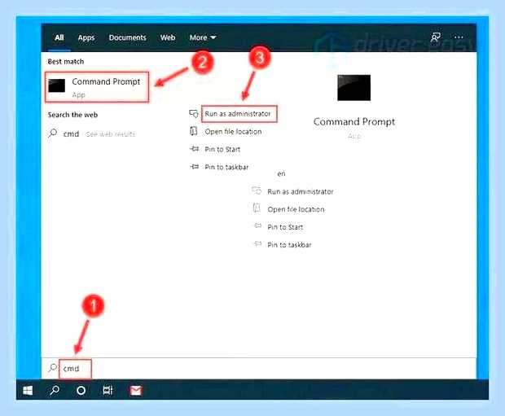Click the magnifier icon in search box

pos(52,368)
